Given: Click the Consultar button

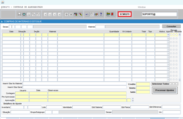Looking at the screenshot, I should 171,26.
